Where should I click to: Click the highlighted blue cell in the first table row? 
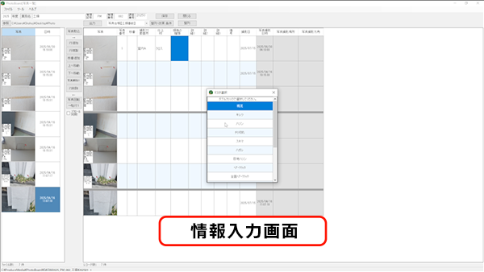[179, 48]
